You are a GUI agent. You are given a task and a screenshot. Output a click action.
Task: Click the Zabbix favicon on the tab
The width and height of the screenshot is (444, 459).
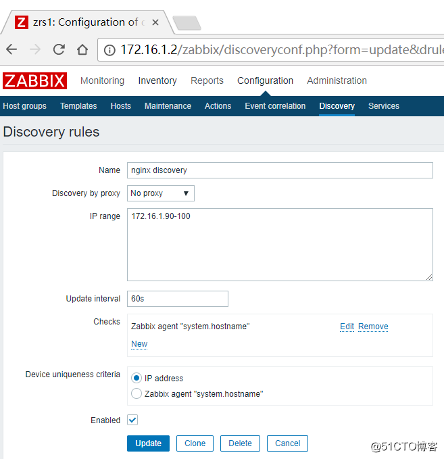coord(22,22)
